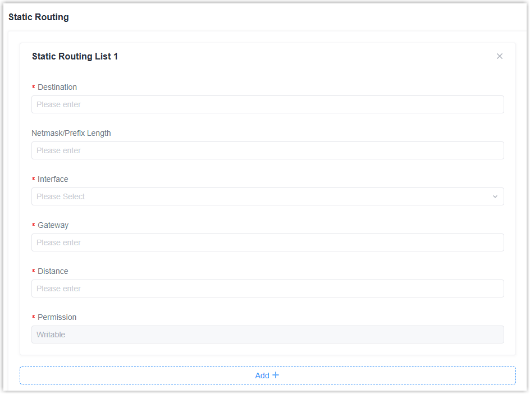
Task: Click the Permission field label
Action: pyautogui.click(x=57, y=317)
